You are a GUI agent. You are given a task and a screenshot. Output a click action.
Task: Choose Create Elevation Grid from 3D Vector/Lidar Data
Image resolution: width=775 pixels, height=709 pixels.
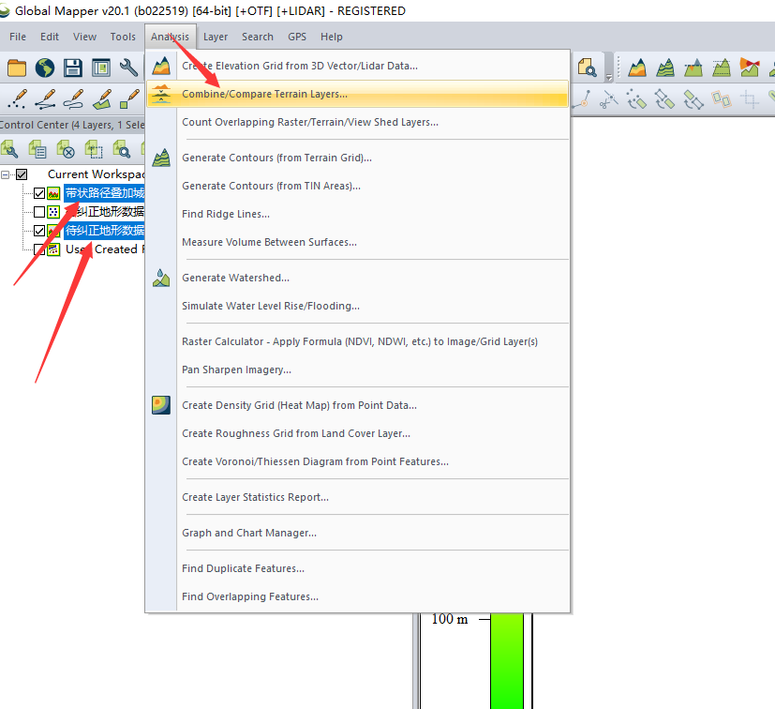point(357,66)
